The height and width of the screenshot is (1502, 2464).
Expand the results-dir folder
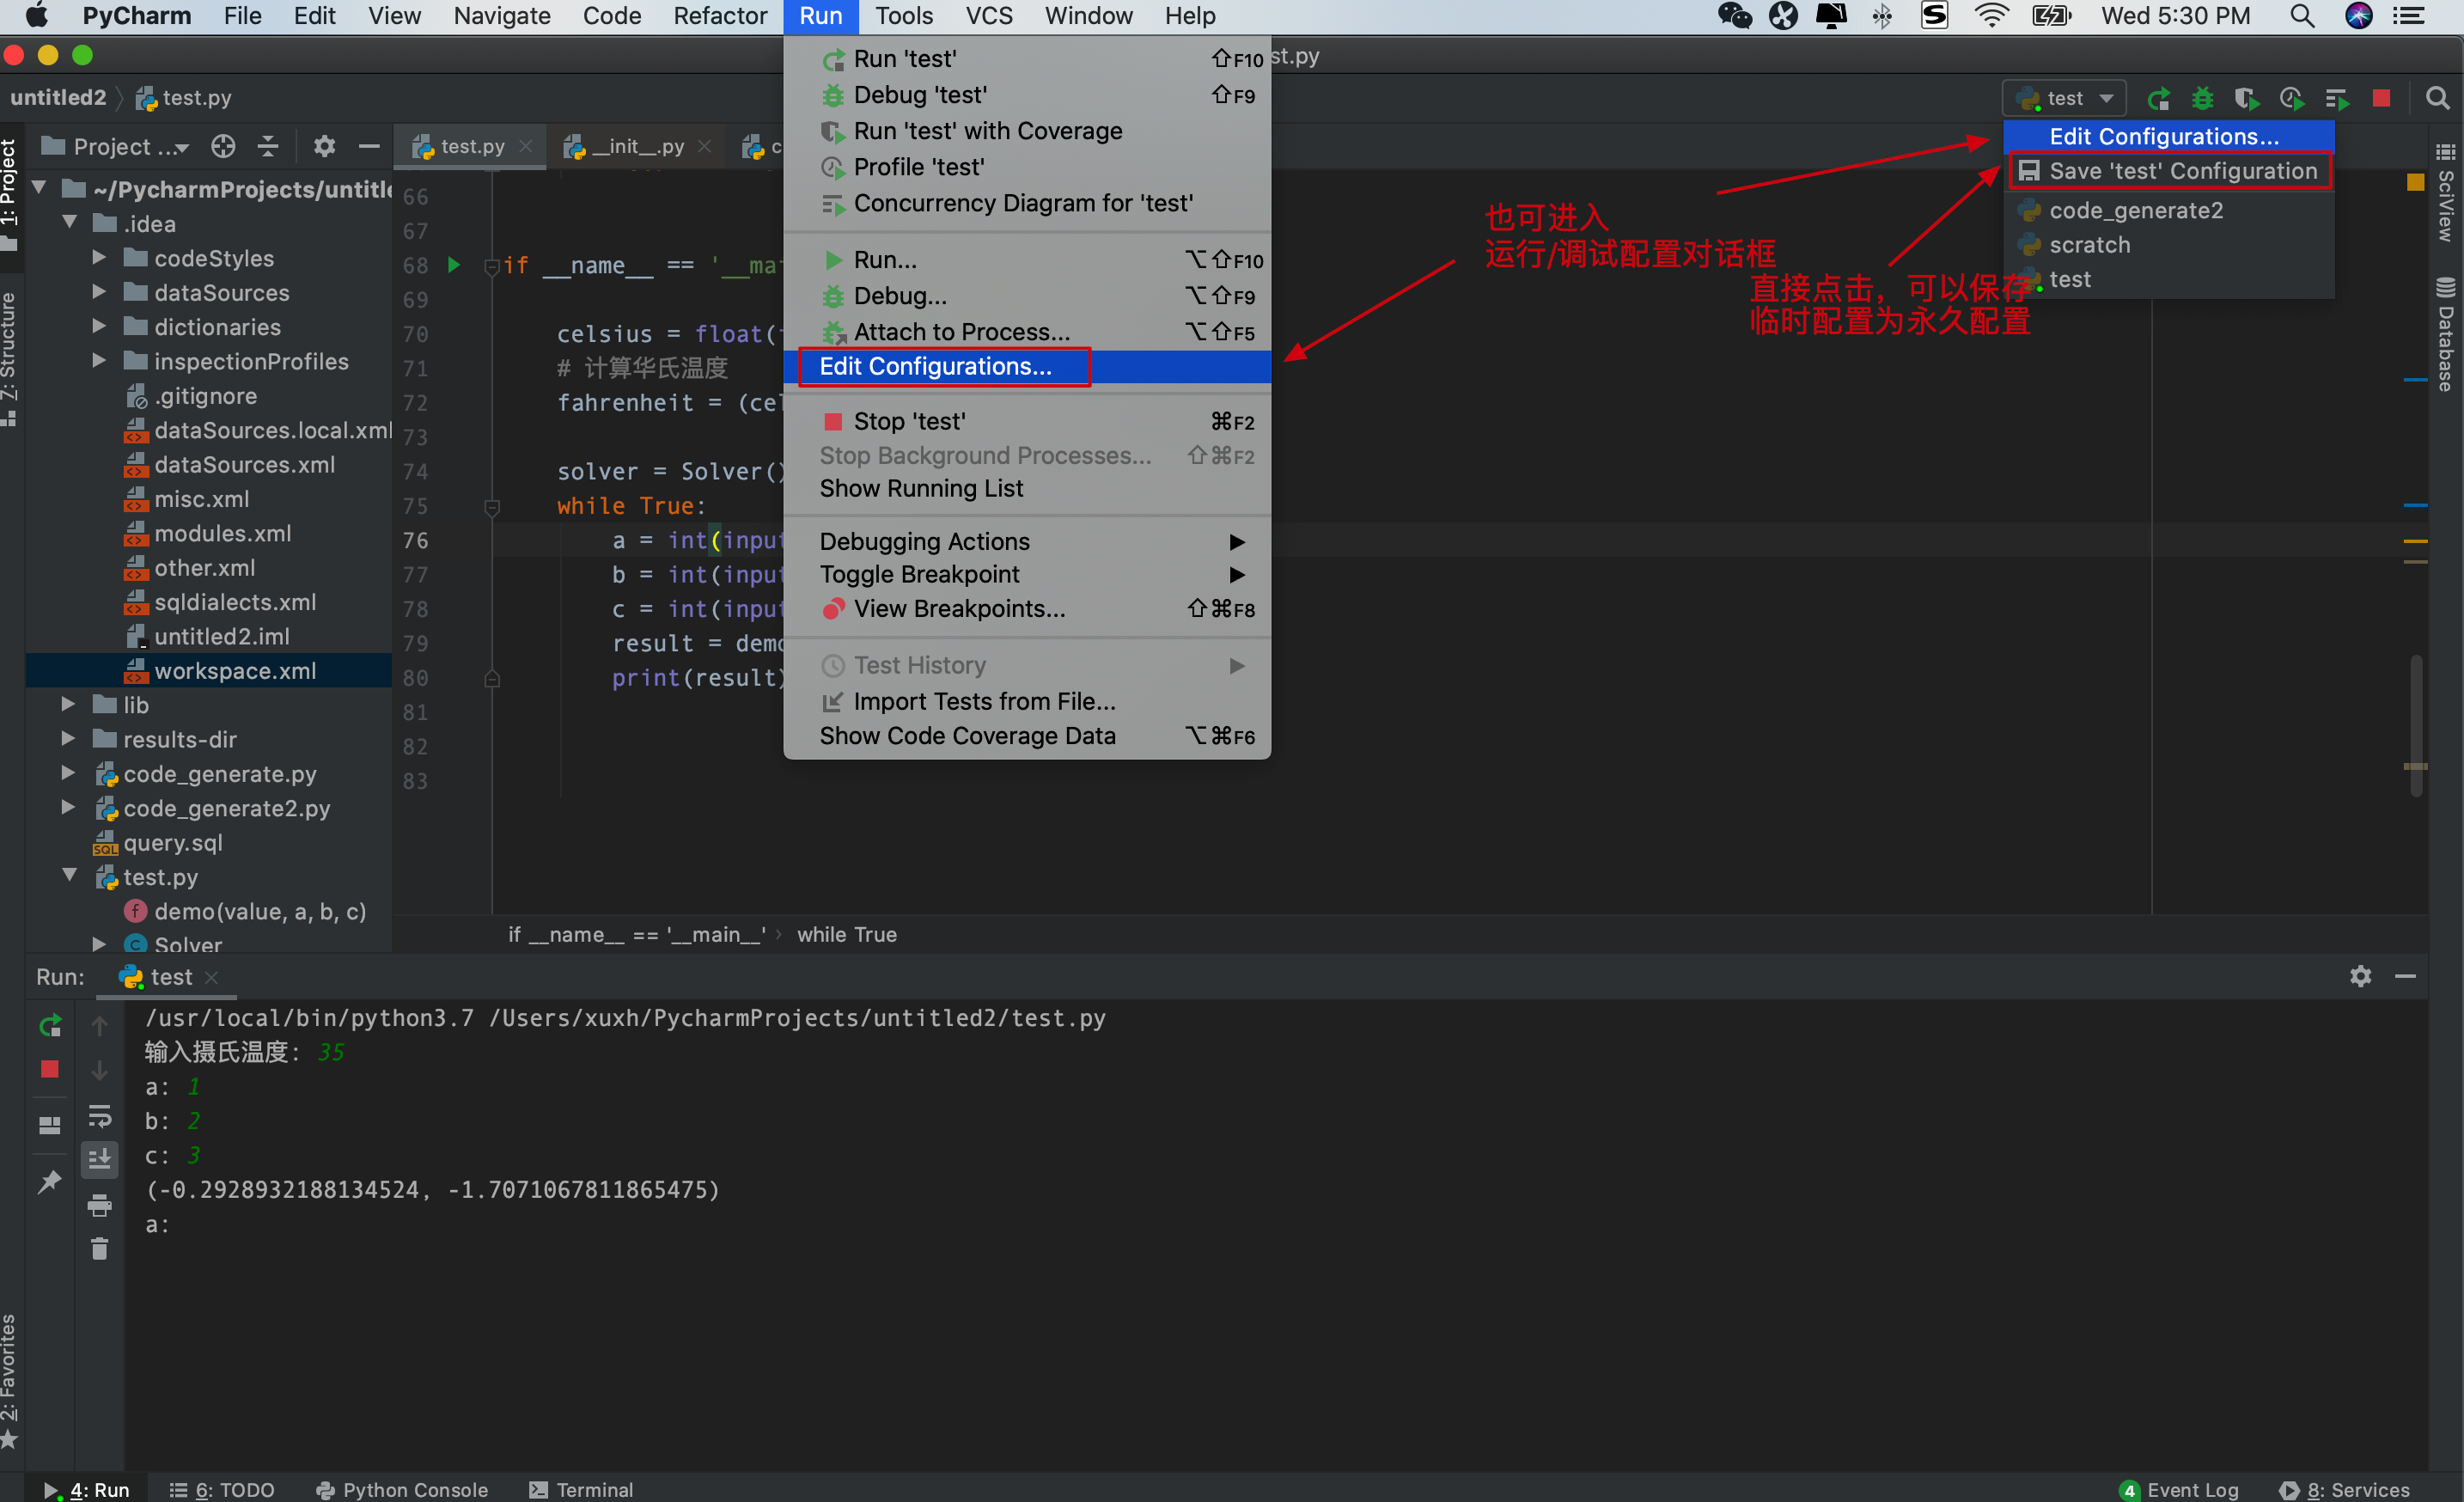click(68, 739)
